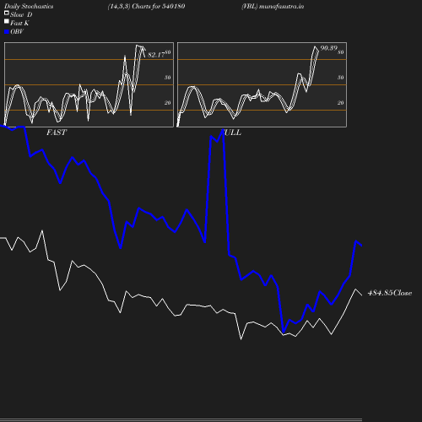The image size is (422, 422).
Task: Click the 20 axis label in FAST chart
Action: click(x=167, y=103)
